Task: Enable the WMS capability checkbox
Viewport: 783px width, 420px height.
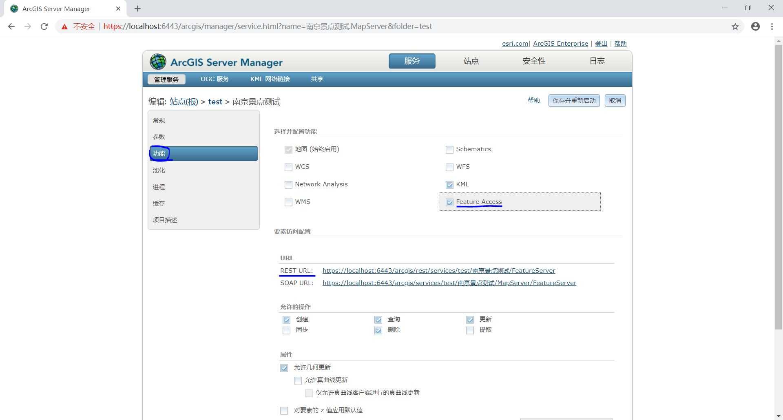Action: [288, 202]
